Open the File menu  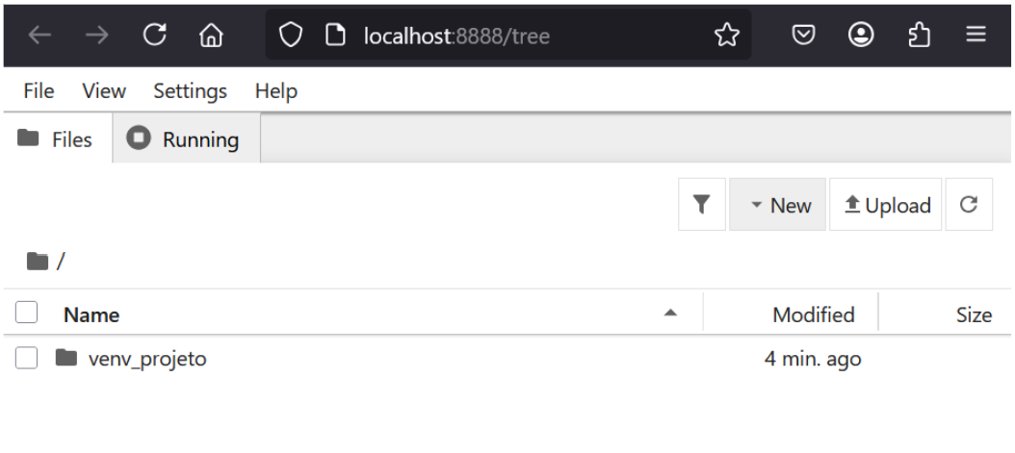coord(39,90)
